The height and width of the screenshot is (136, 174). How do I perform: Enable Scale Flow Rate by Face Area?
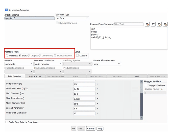[7, 122]
